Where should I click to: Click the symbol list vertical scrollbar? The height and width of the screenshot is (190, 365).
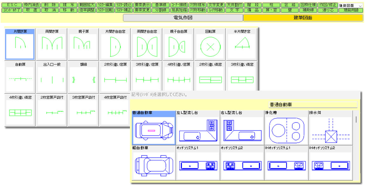point(356,119)
